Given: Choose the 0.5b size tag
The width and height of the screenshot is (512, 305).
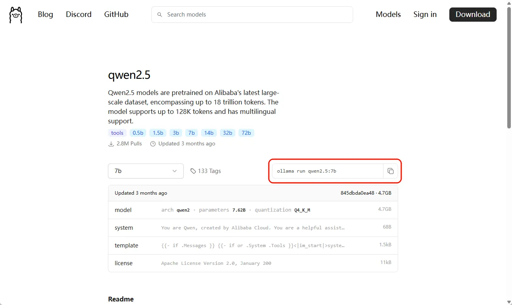Looking at the screenshot, I should [138, 133].
